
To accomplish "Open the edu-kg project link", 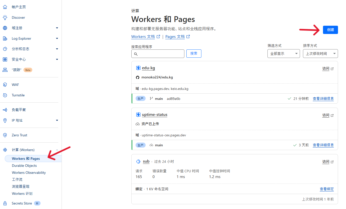I will [148, 68].
